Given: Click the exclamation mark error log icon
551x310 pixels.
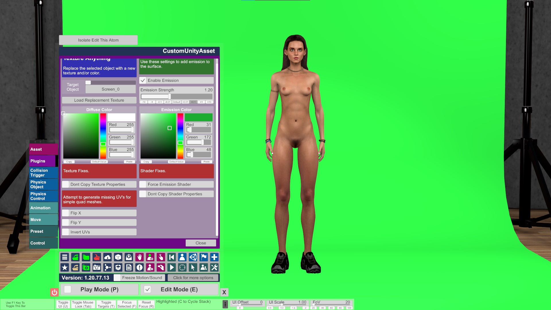Looking at the screenshot, I should tap(139, 268).
